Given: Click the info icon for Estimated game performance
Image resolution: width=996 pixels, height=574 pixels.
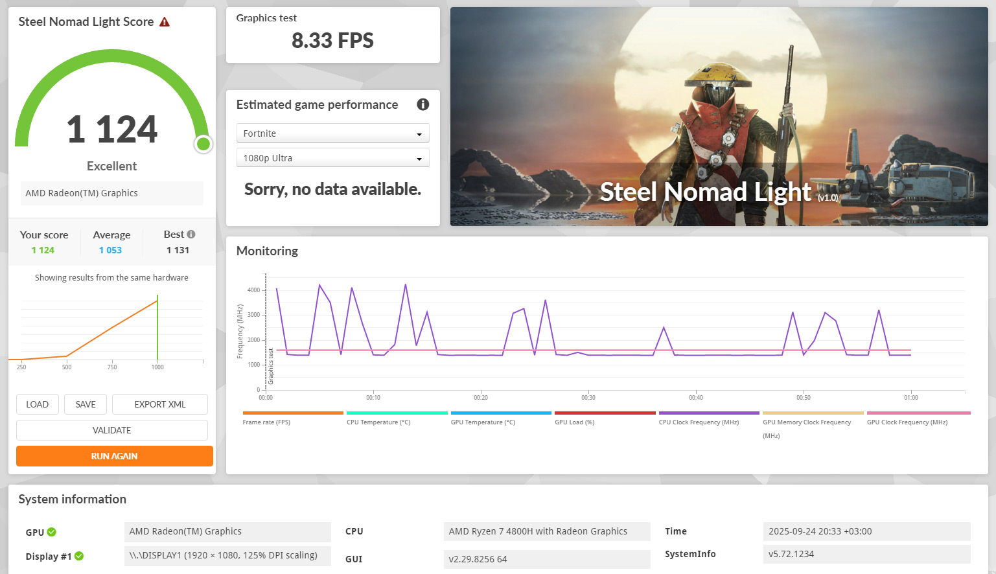Looking at the screenshot, I should (423, 104).
